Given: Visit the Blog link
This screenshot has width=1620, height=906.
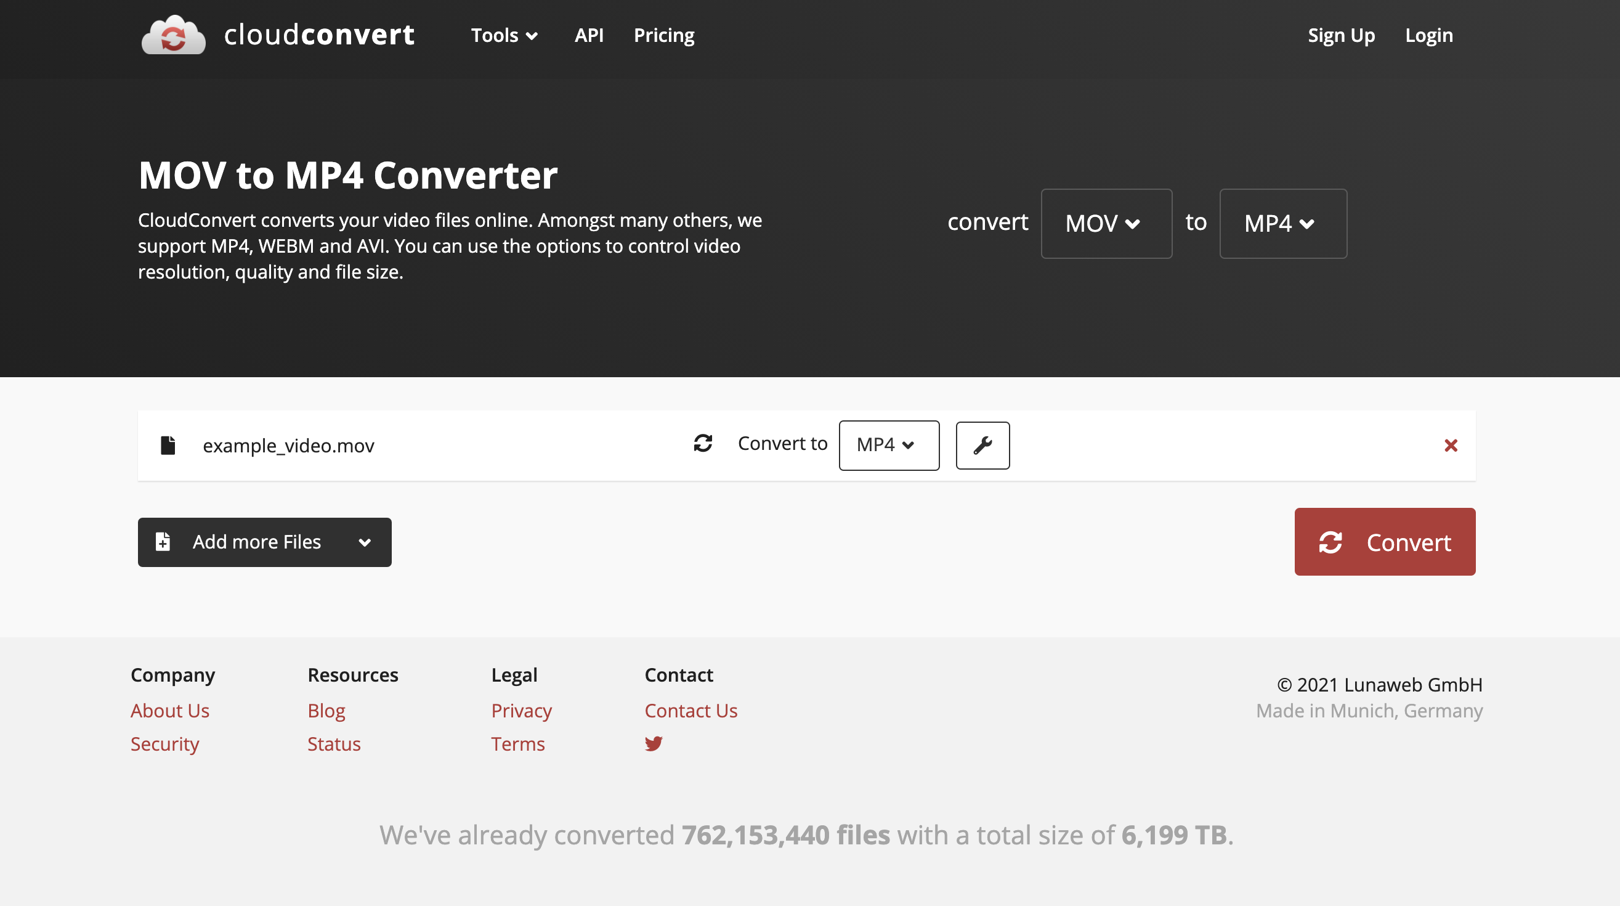Looking at the screenshot, I should click(326, 711).
